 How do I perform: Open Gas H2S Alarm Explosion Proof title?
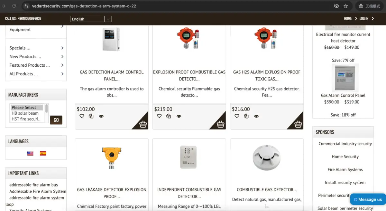[x=267, y=75]
